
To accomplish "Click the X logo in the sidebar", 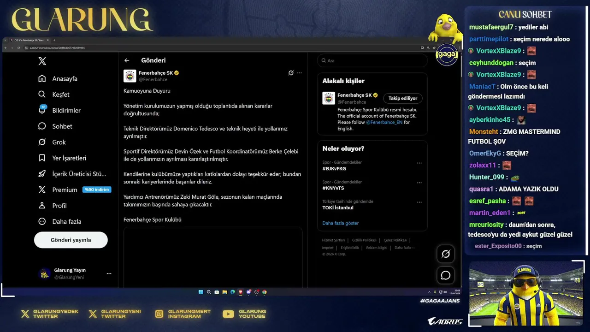I will coord(42,61).
